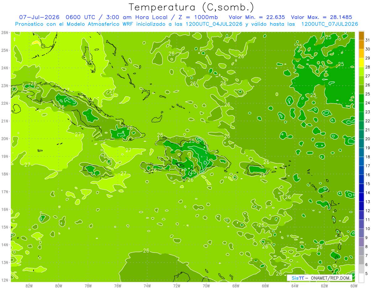This screenshot has width=376, height=290.
Task: Click the title 'Temperatura (C,somb.)'
Action: [x=191, y=7]
